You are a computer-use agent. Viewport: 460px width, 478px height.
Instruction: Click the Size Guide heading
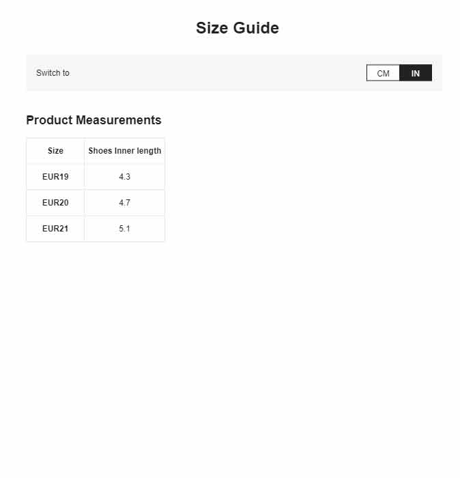(238, 28)
